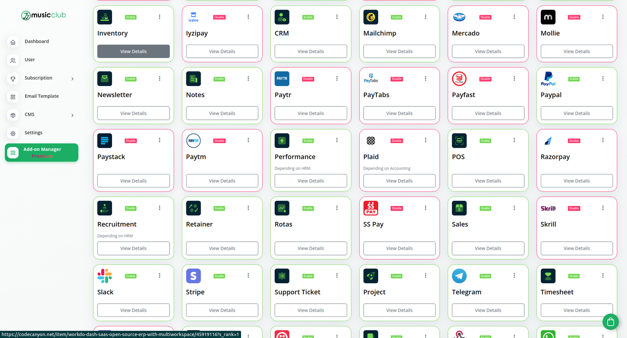The width and height of the screenshot is (627, 338).
Task: Click the Mailchimp logo icon
Action: 371,17
